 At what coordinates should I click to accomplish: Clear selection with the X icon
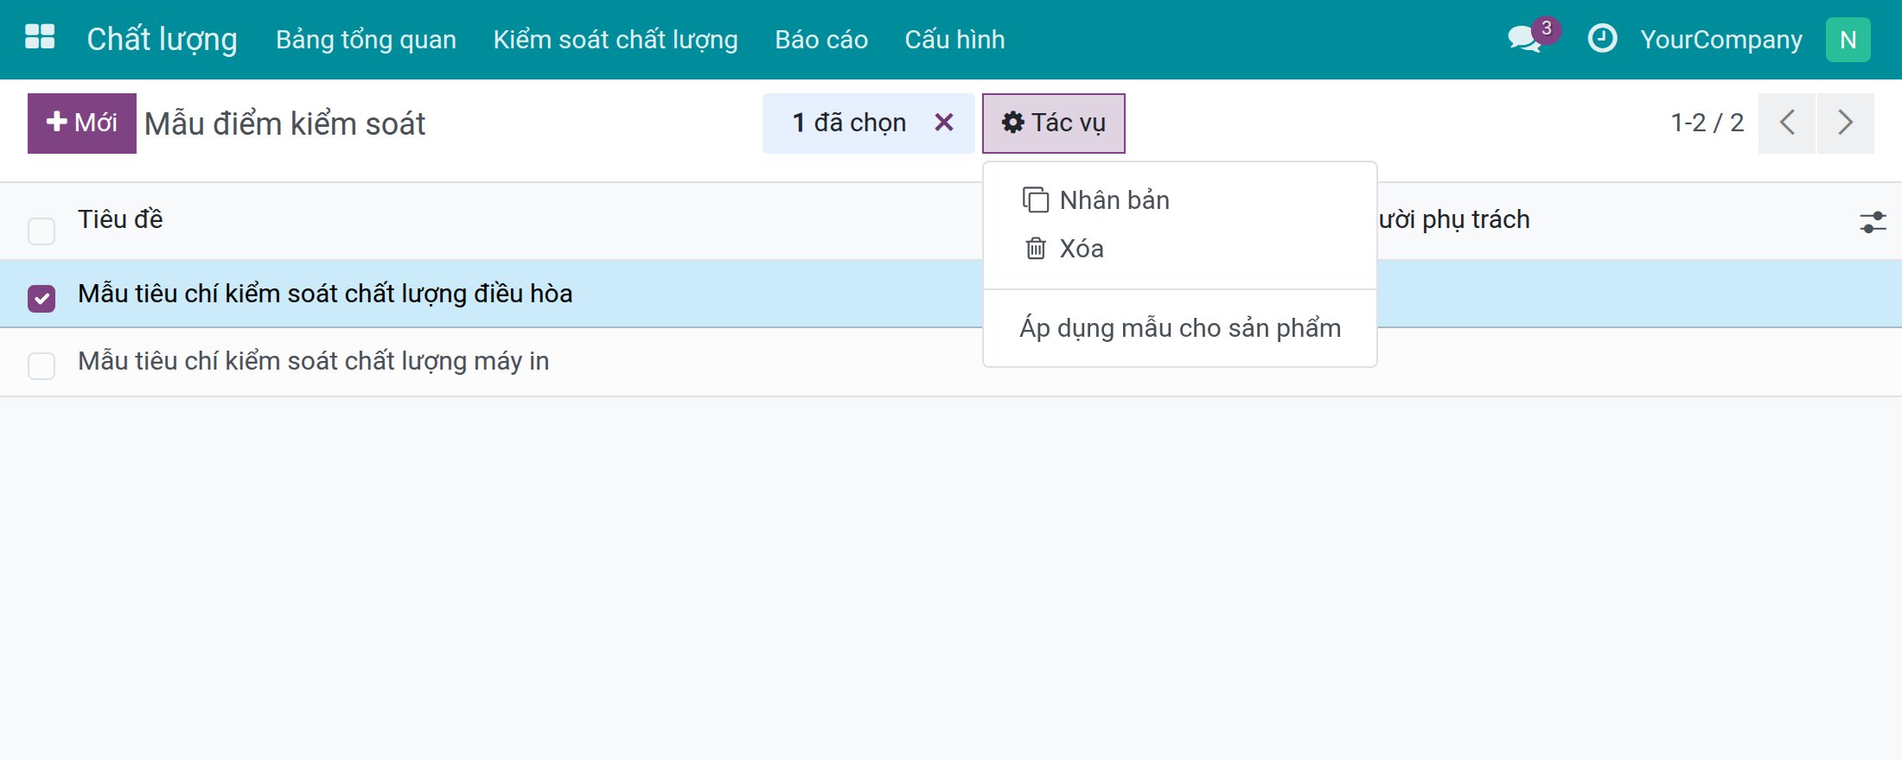tap(944, 123)
